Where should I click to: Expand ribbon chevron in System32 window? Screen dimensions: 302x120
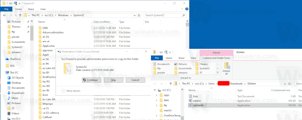click(182, 9)
